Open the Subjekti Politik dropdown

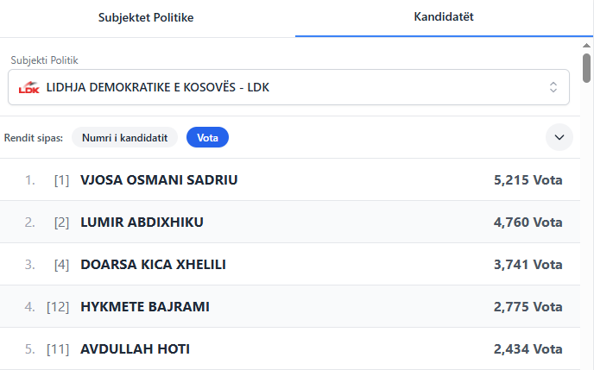(288, 87)
